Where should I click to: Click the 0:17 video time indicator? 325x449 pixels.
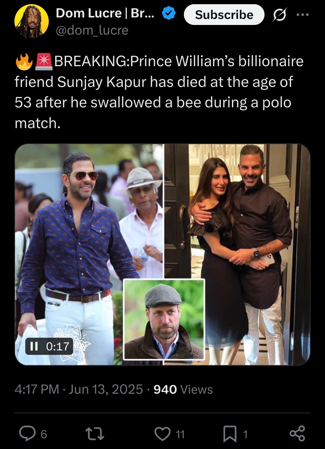pyautogui.click(x=58, y=346)
